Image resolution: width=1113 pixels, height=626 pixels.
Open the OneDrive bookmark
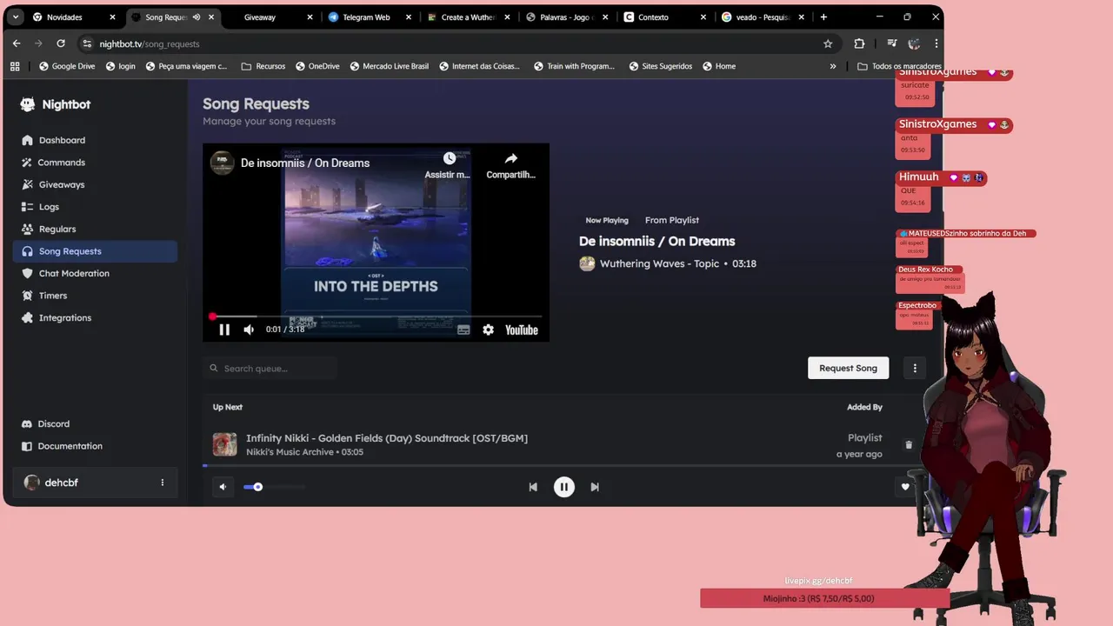click(x=317, y=66)
